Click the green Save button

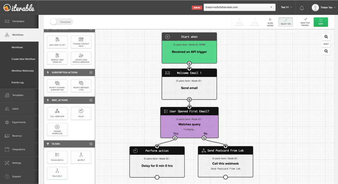(321, 22)
